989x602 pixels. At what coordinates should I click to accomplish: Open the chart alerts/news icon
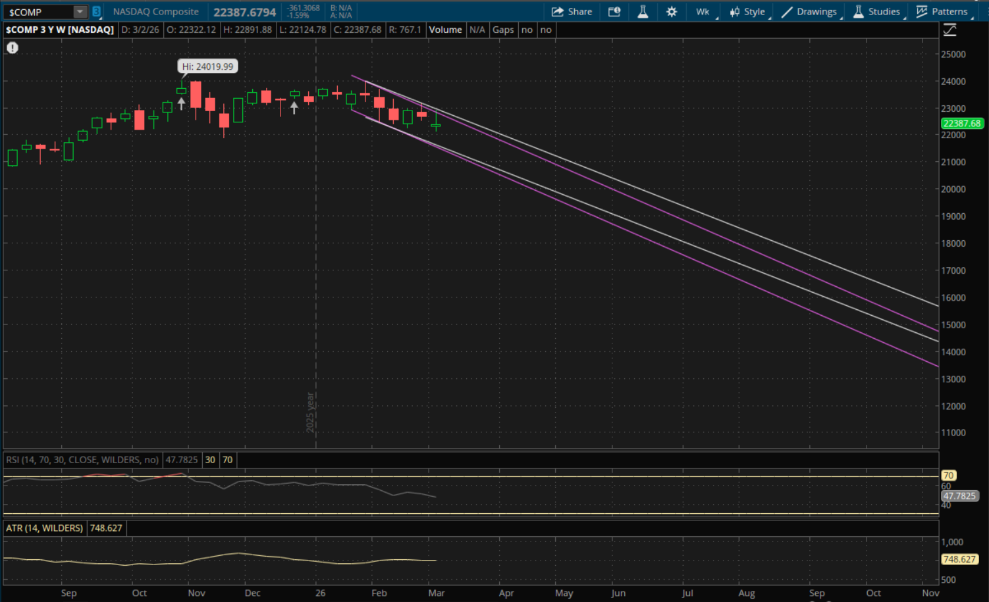(x=614, y=12)
